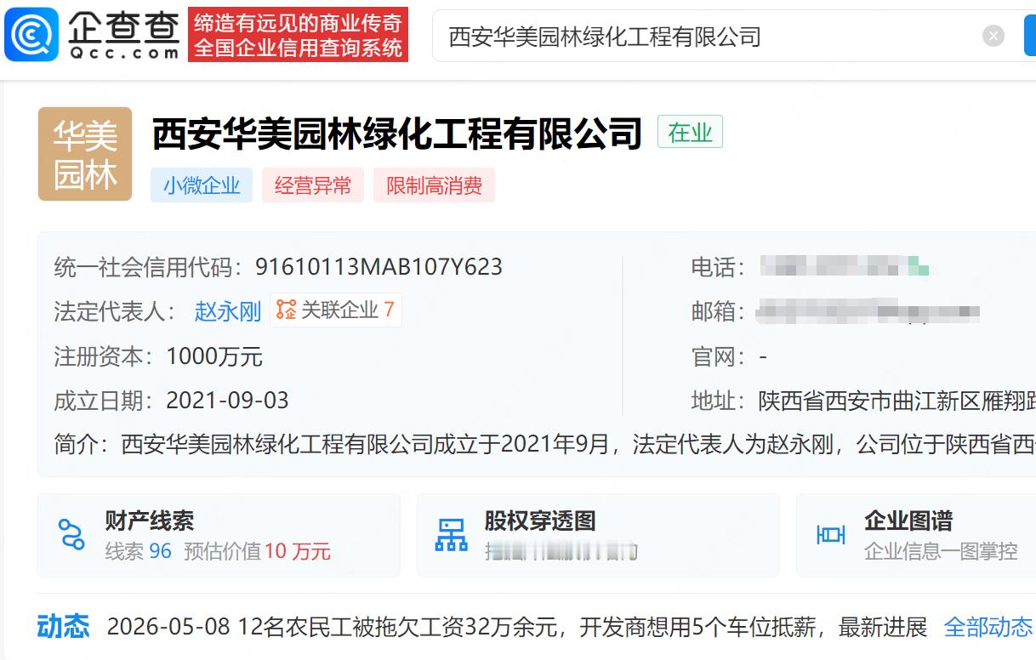Click the 财产线索 icon
Image resolution: width=1036 pixels, height=660 pixels.
click(71, 535)
